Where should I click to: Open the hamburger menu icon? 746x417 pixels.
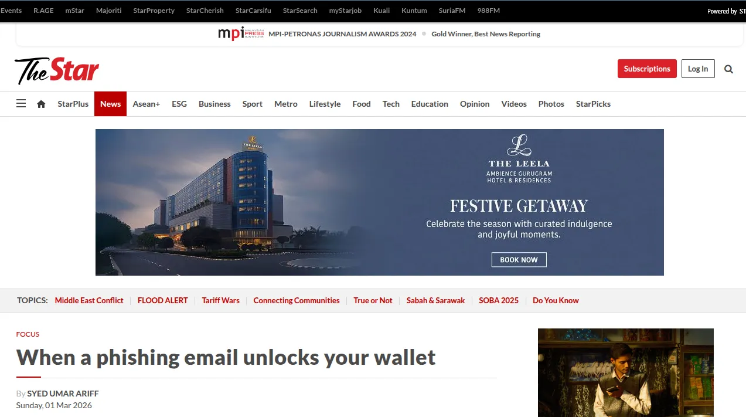pos(21,104)
